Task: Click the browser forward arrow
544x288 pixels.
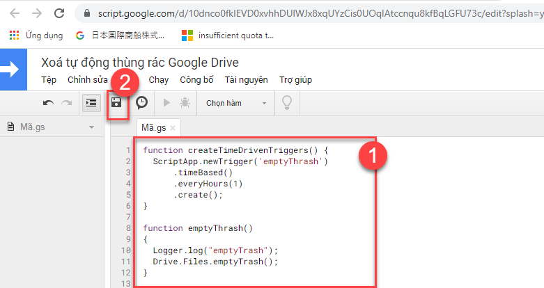Action: [37, 13]
